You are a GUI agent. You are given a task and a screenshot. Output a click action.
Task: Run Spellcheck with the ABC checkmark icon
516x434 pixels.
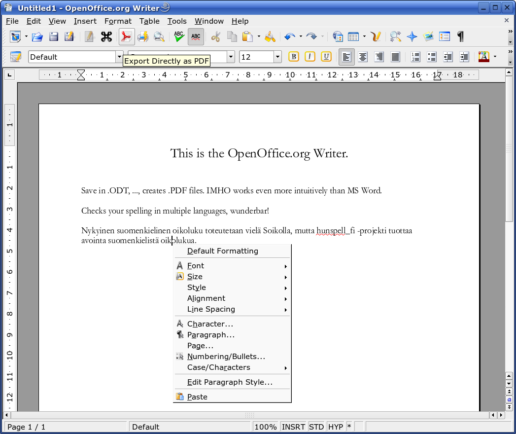(179, 36)
